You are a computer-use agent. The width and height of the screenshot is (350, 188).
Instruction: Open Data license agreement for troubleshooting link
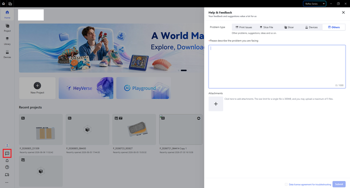pos(310,184)
